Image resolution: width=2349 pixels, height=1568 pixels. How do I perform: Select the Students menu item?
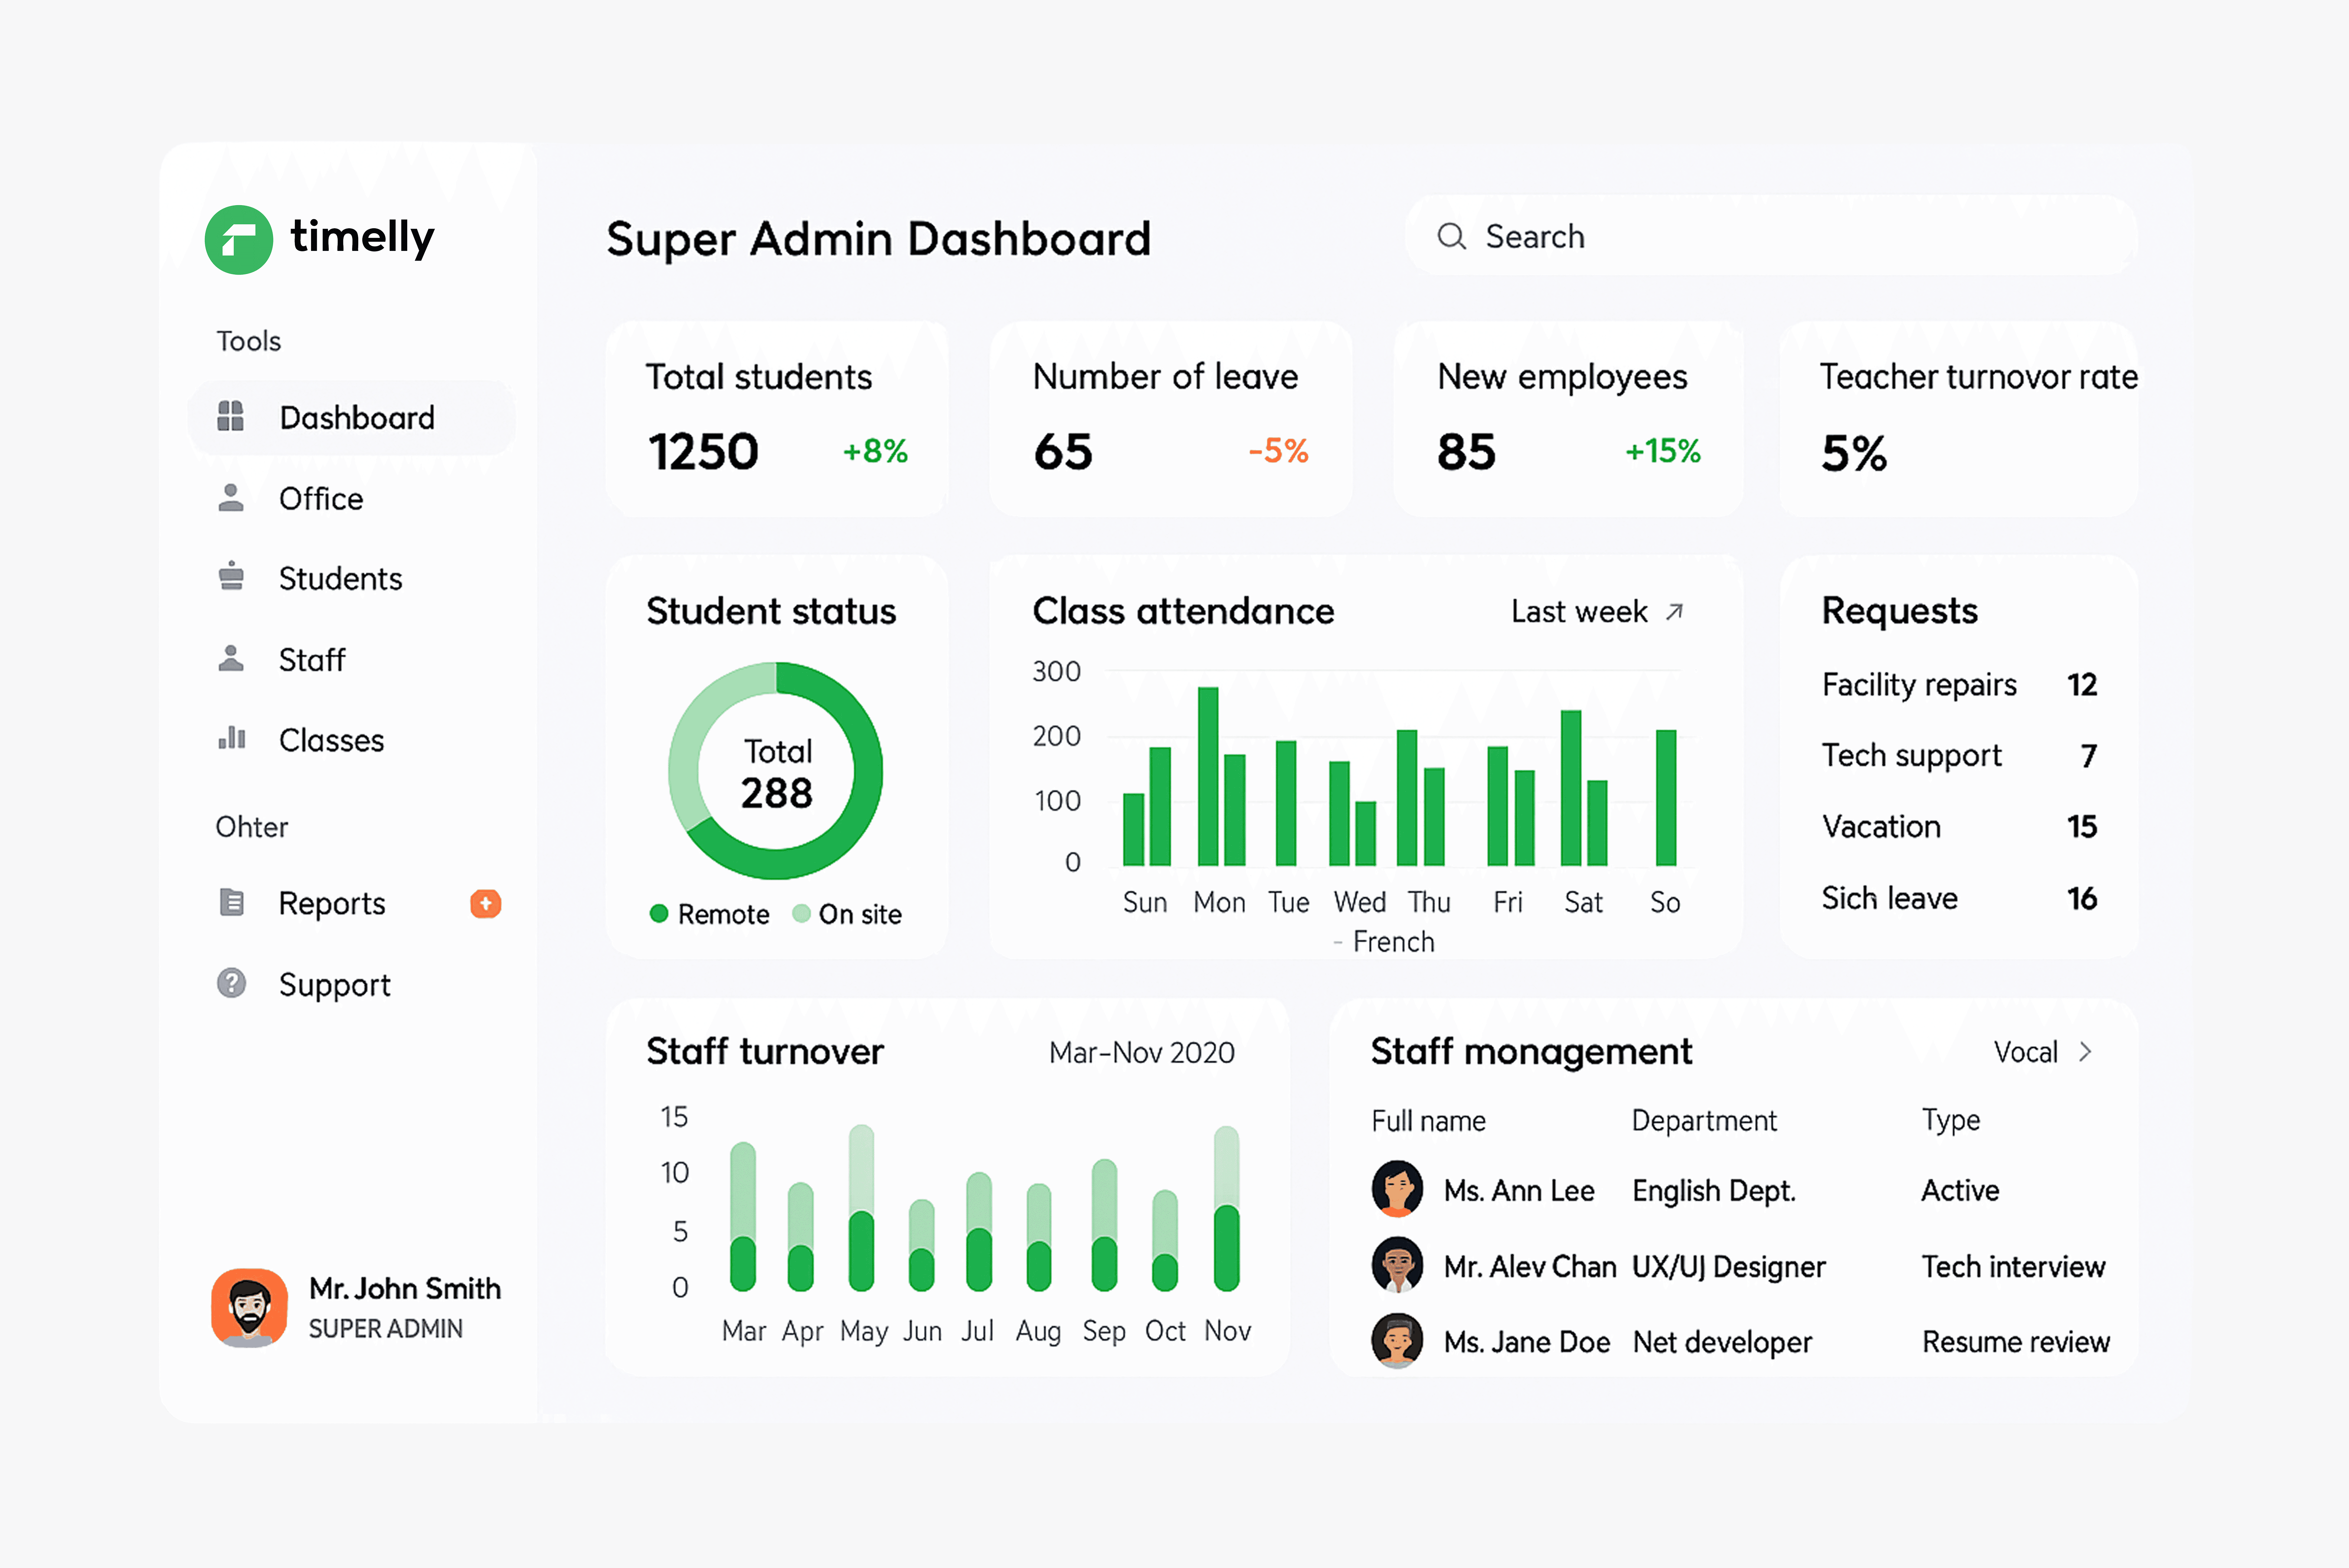coord(340,578)
